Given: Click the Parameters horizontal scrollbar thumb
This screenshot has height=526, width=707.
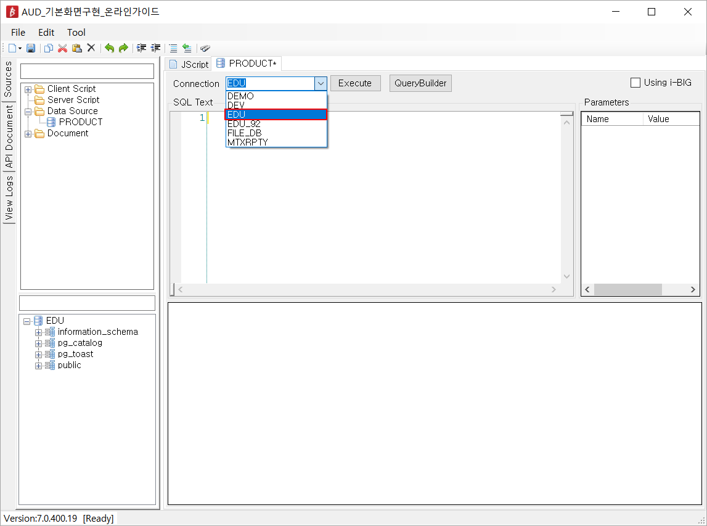Looking at the screenshot, I should coord(627,290).
